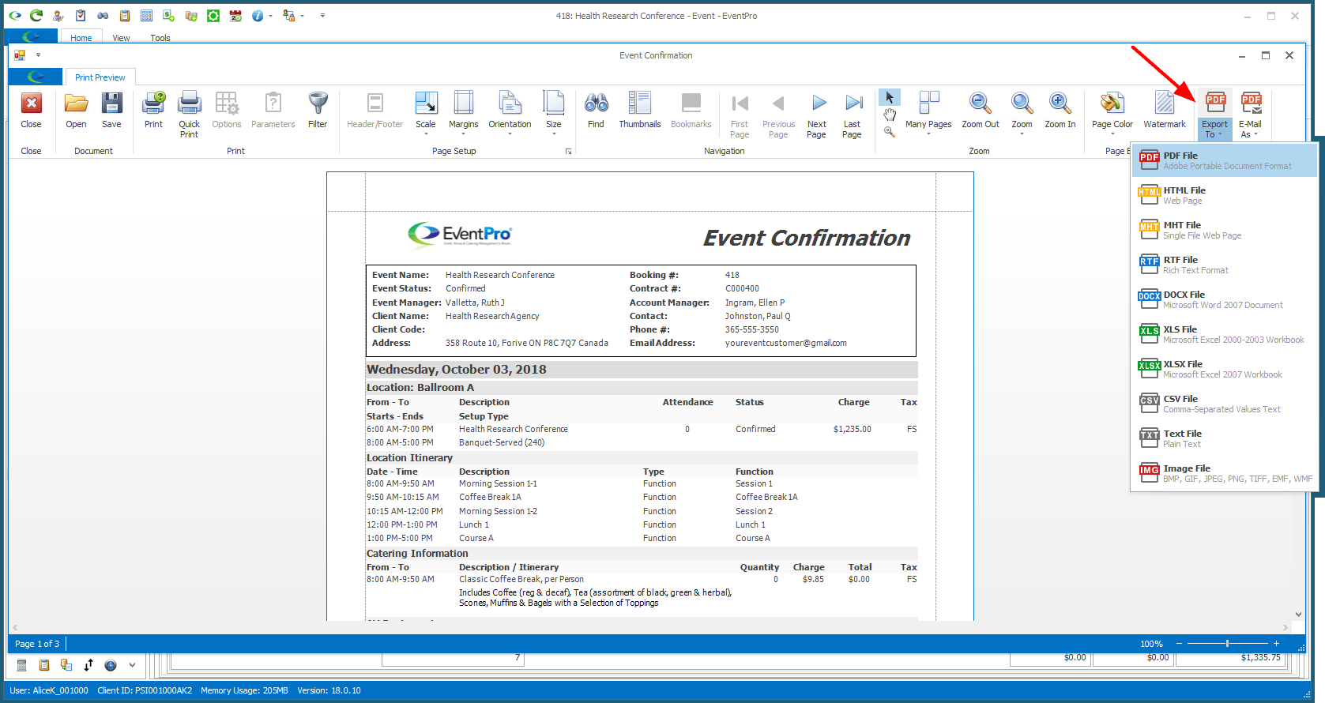1325x703 pixels.
Task: Select the pointer tool in Navigation group
Action: tap(890, 97)
